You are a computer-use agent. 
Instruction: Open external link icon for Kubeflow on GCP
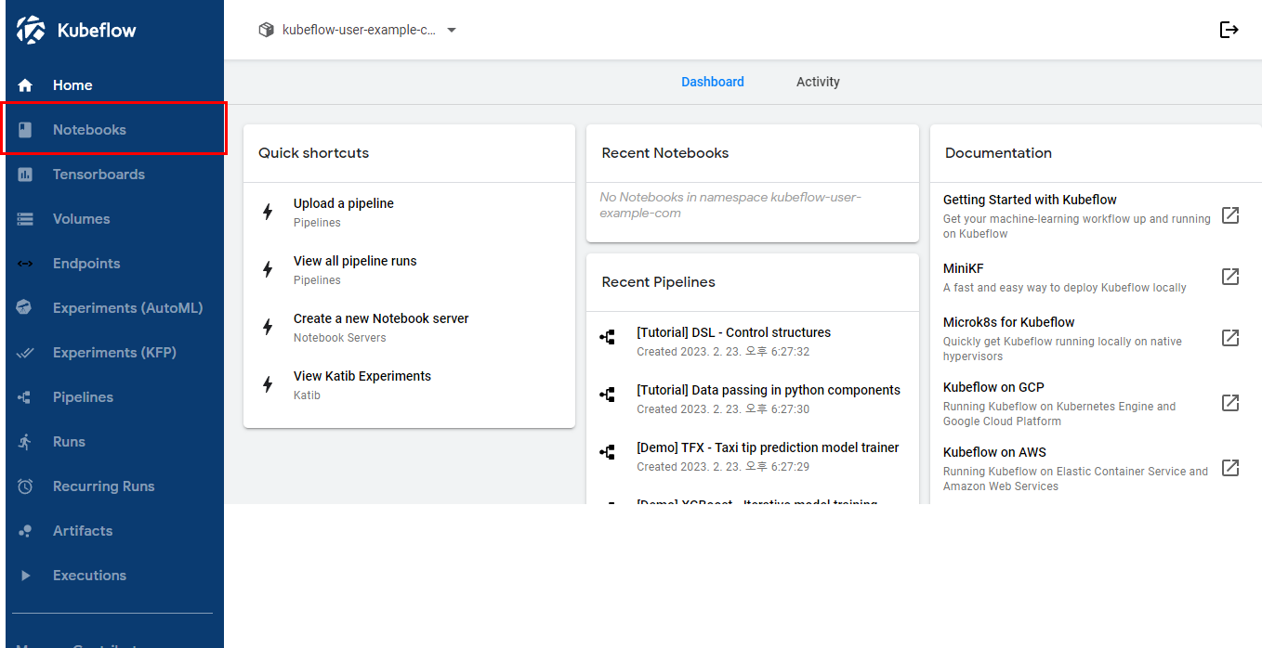(x=1230, y=403)
